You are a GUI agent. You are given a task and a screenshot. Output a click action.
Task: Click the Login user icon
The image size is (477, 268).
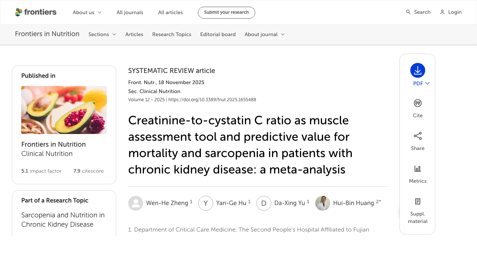(x=442, y=12)
